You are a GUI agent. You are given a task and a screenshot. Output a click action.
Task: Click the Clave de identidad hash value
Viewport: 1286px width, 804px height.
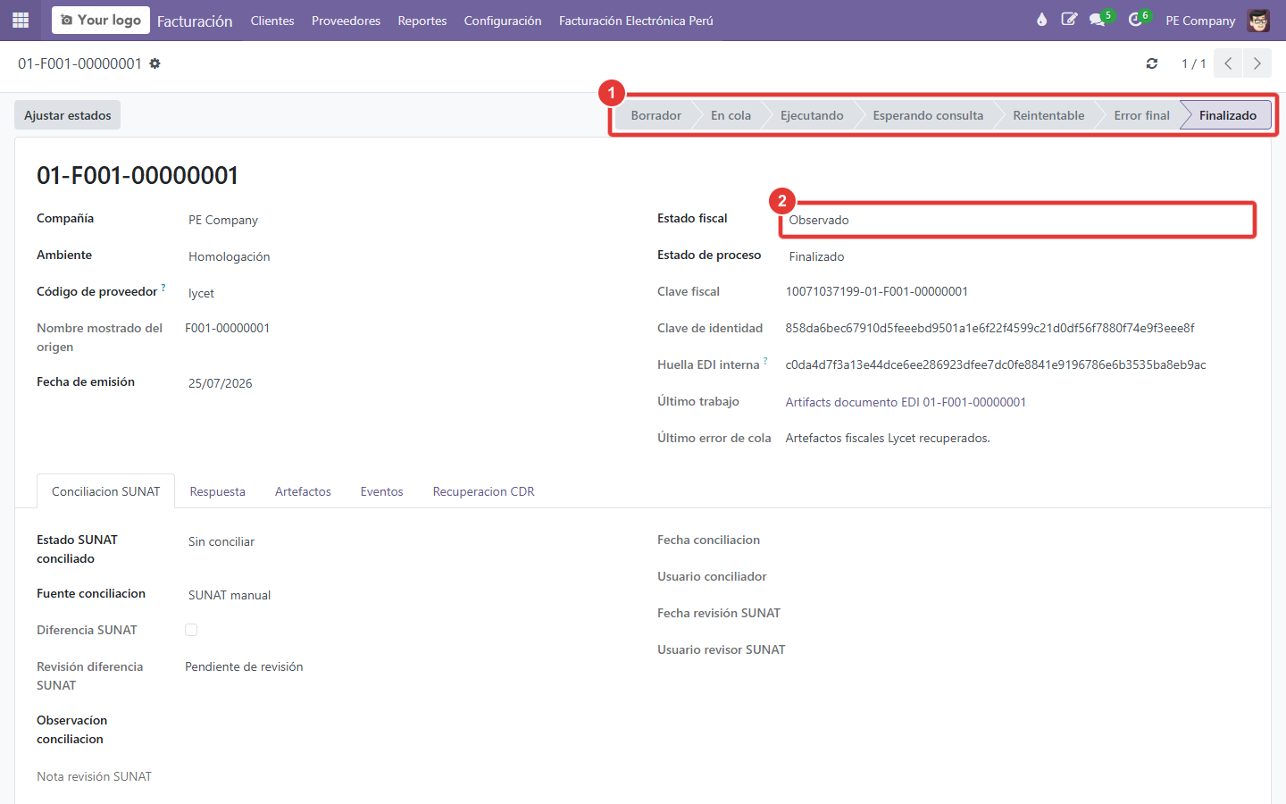(x=990, y=328)
